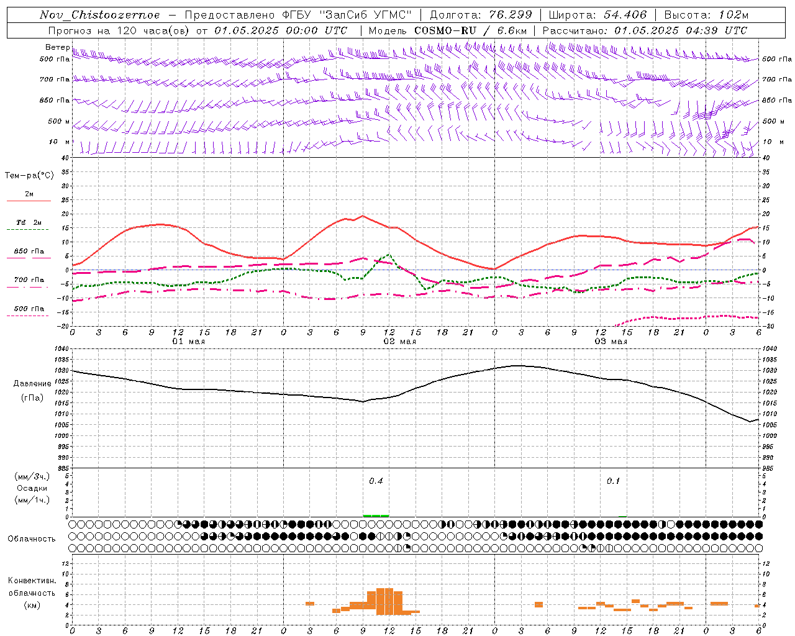Click the '0.4' precipitation amount value
This screenshot has width=795, height=636.
point(376,481)
